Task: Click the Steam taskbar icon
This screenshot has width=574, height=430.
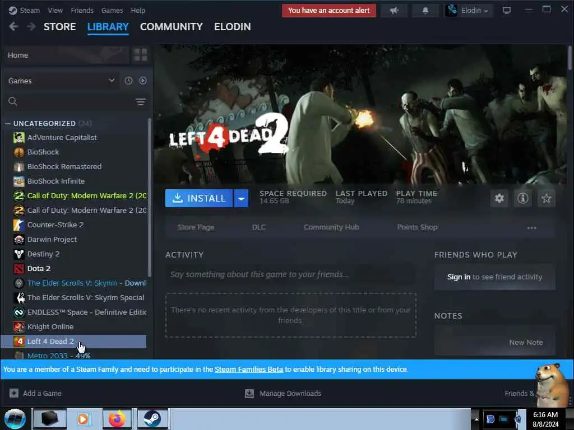Action: [152, 419]
